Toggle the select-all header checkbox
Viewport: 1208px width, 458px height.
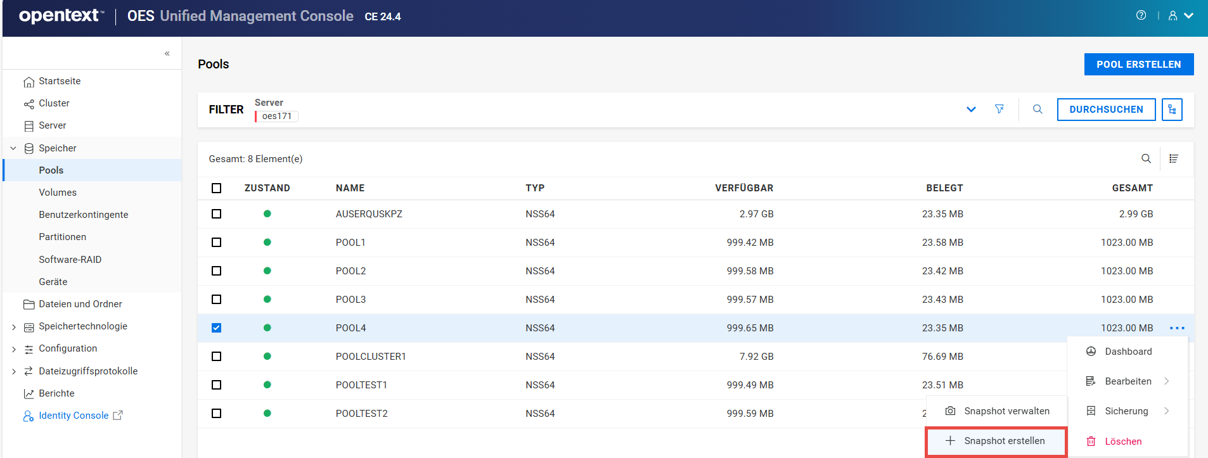[x=217, y=188]
